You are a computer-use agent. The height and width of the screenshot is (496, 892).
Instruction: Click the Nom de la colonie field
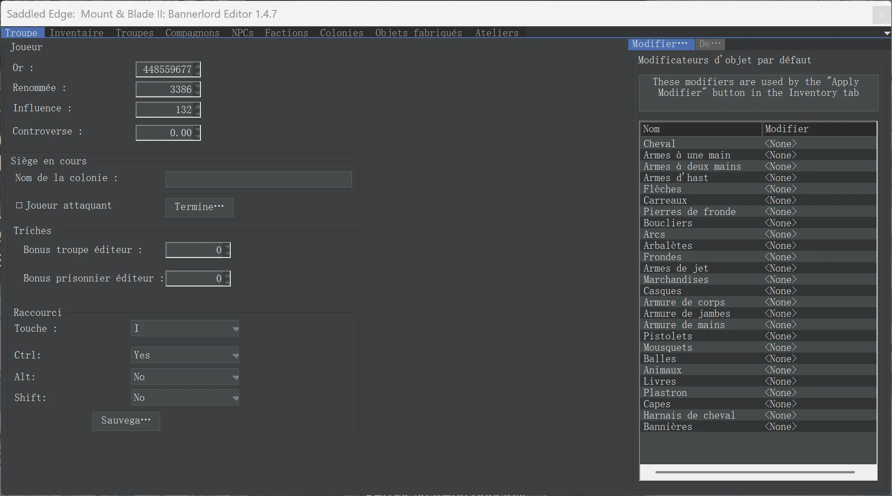[x=259, y=179]
